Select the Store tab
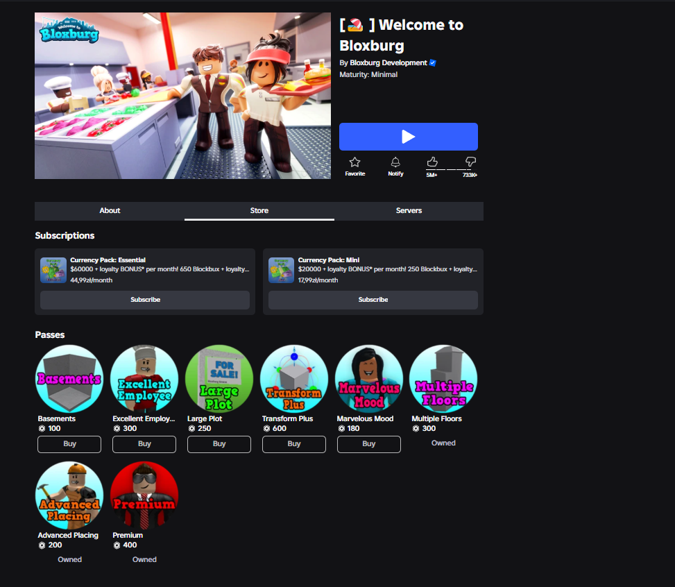The image size is (675, 587). tap(259, 211)
